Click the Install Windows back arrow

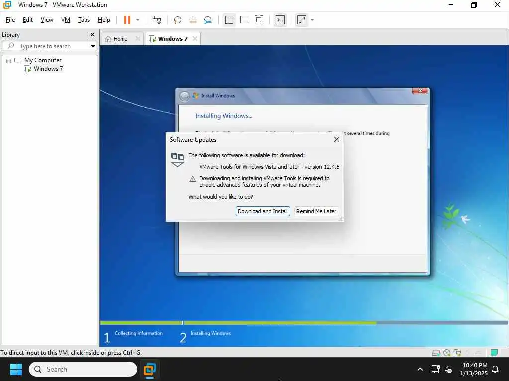tap(185, 96)
